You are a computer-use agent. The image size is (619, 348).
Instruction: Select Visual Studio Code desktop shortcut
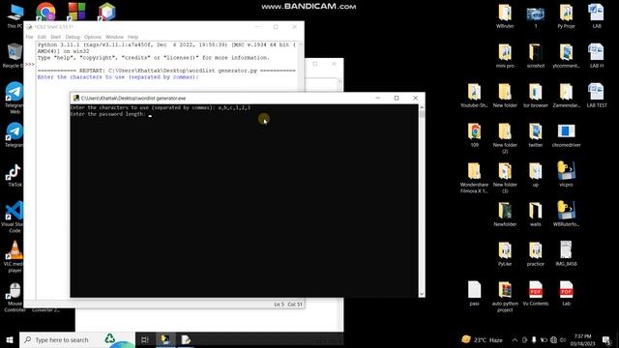15,217
